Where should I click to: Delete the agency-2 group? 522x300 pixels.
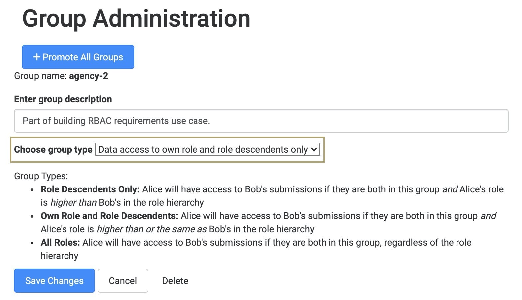pyautogui.click(x=175, y=281)
